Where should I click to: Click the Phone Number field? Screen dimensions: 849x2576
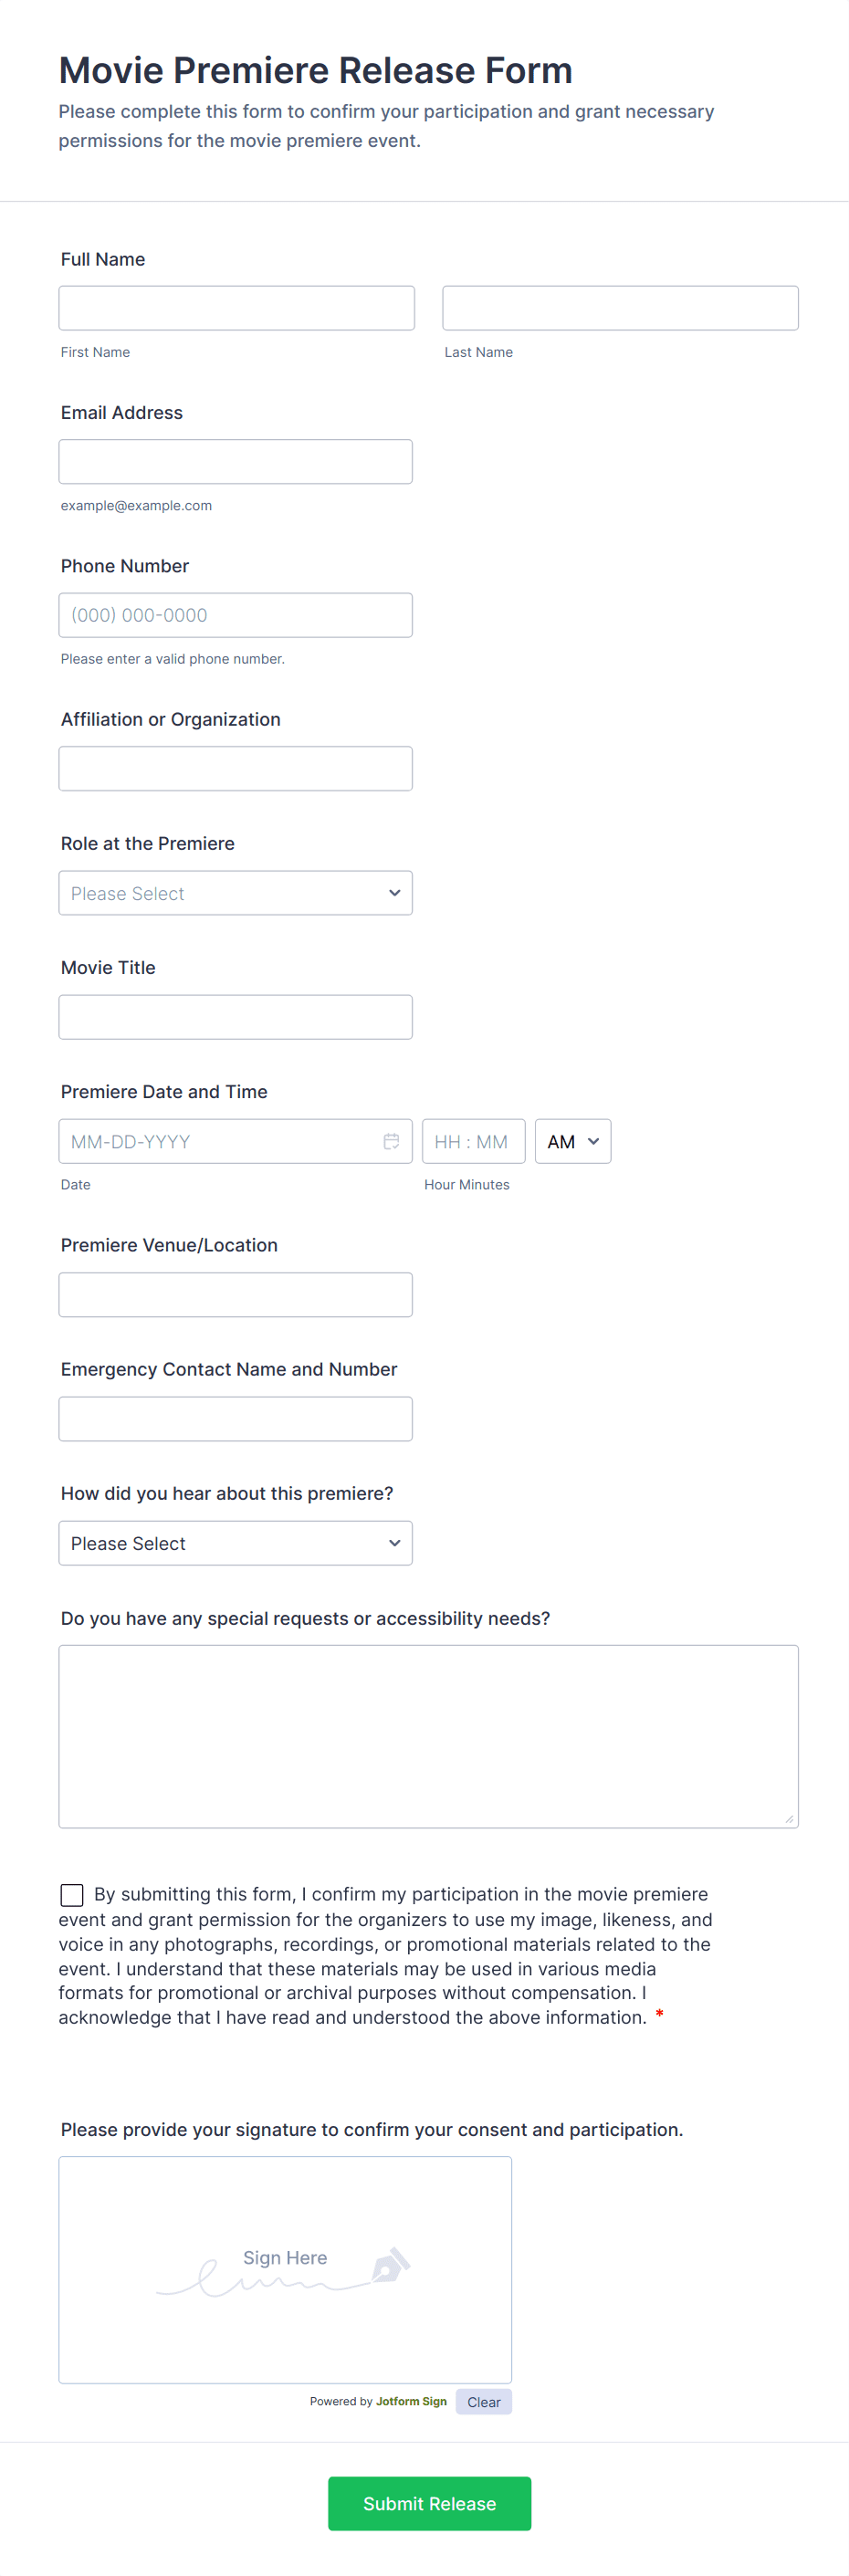click(235, 615)
